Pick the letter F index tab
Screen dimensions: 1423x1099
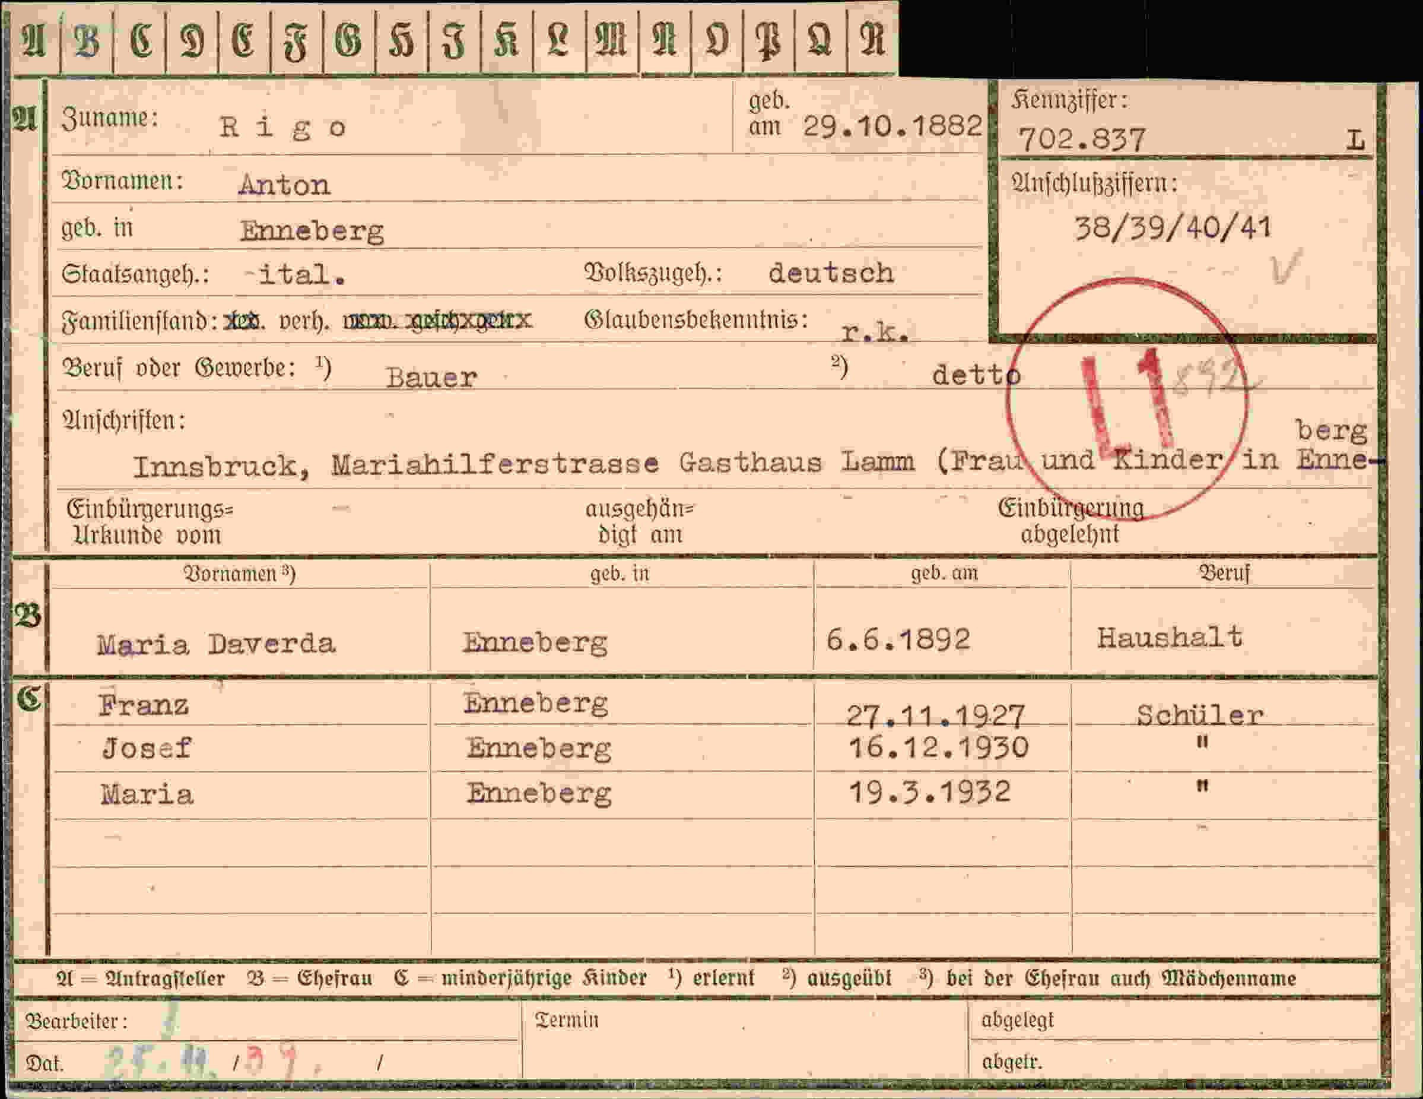click(297, 40)
